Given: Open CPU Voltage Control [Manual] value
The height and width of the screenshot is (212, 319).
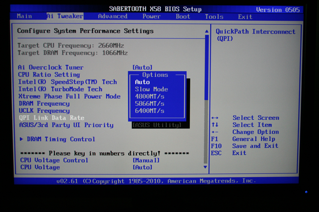Looking at the screenshot, I should [146, 160].
